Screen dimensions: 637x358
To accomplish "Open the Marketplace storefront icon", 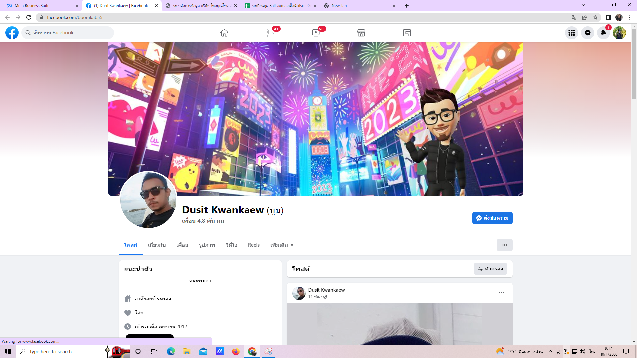I will coord(361,33).
